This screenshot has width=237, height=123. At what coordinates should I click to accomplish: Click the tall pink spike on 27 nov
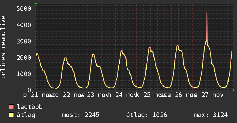point(207,25)
